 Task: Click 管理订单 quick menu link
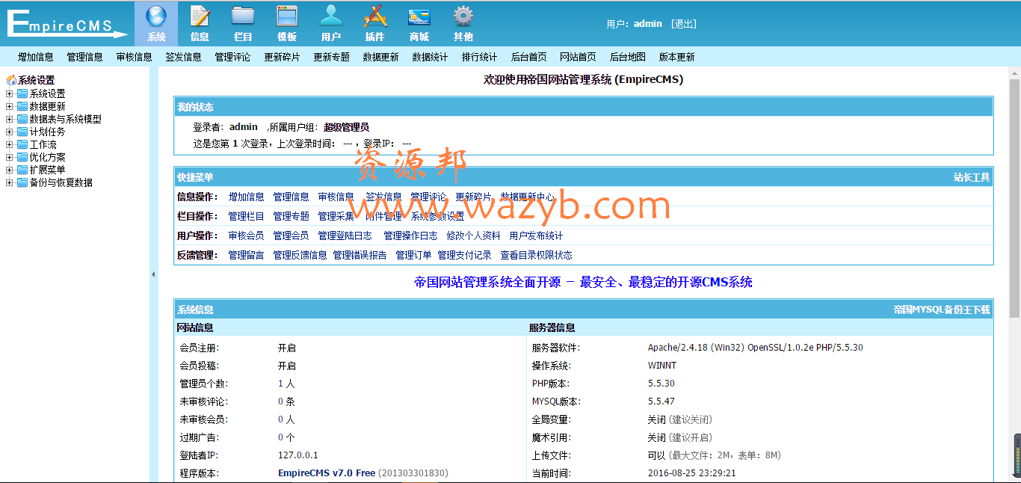414,255
